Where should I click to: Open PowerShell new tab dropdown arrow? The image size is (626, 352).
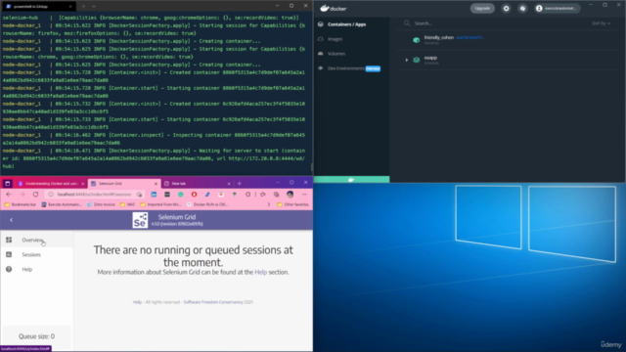(94, 7)
